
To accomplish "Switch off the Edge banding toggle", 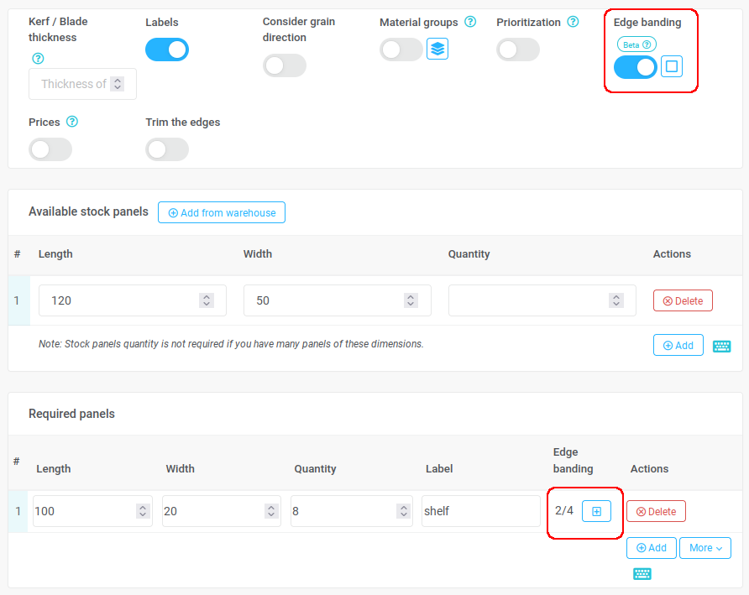I will coord(635,67).
